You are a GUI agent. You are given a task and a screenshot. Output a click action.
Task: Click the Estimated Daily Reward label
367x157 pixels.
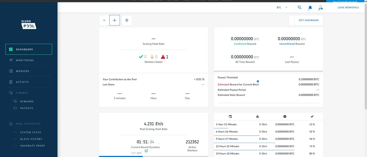[x=231, y=95]
